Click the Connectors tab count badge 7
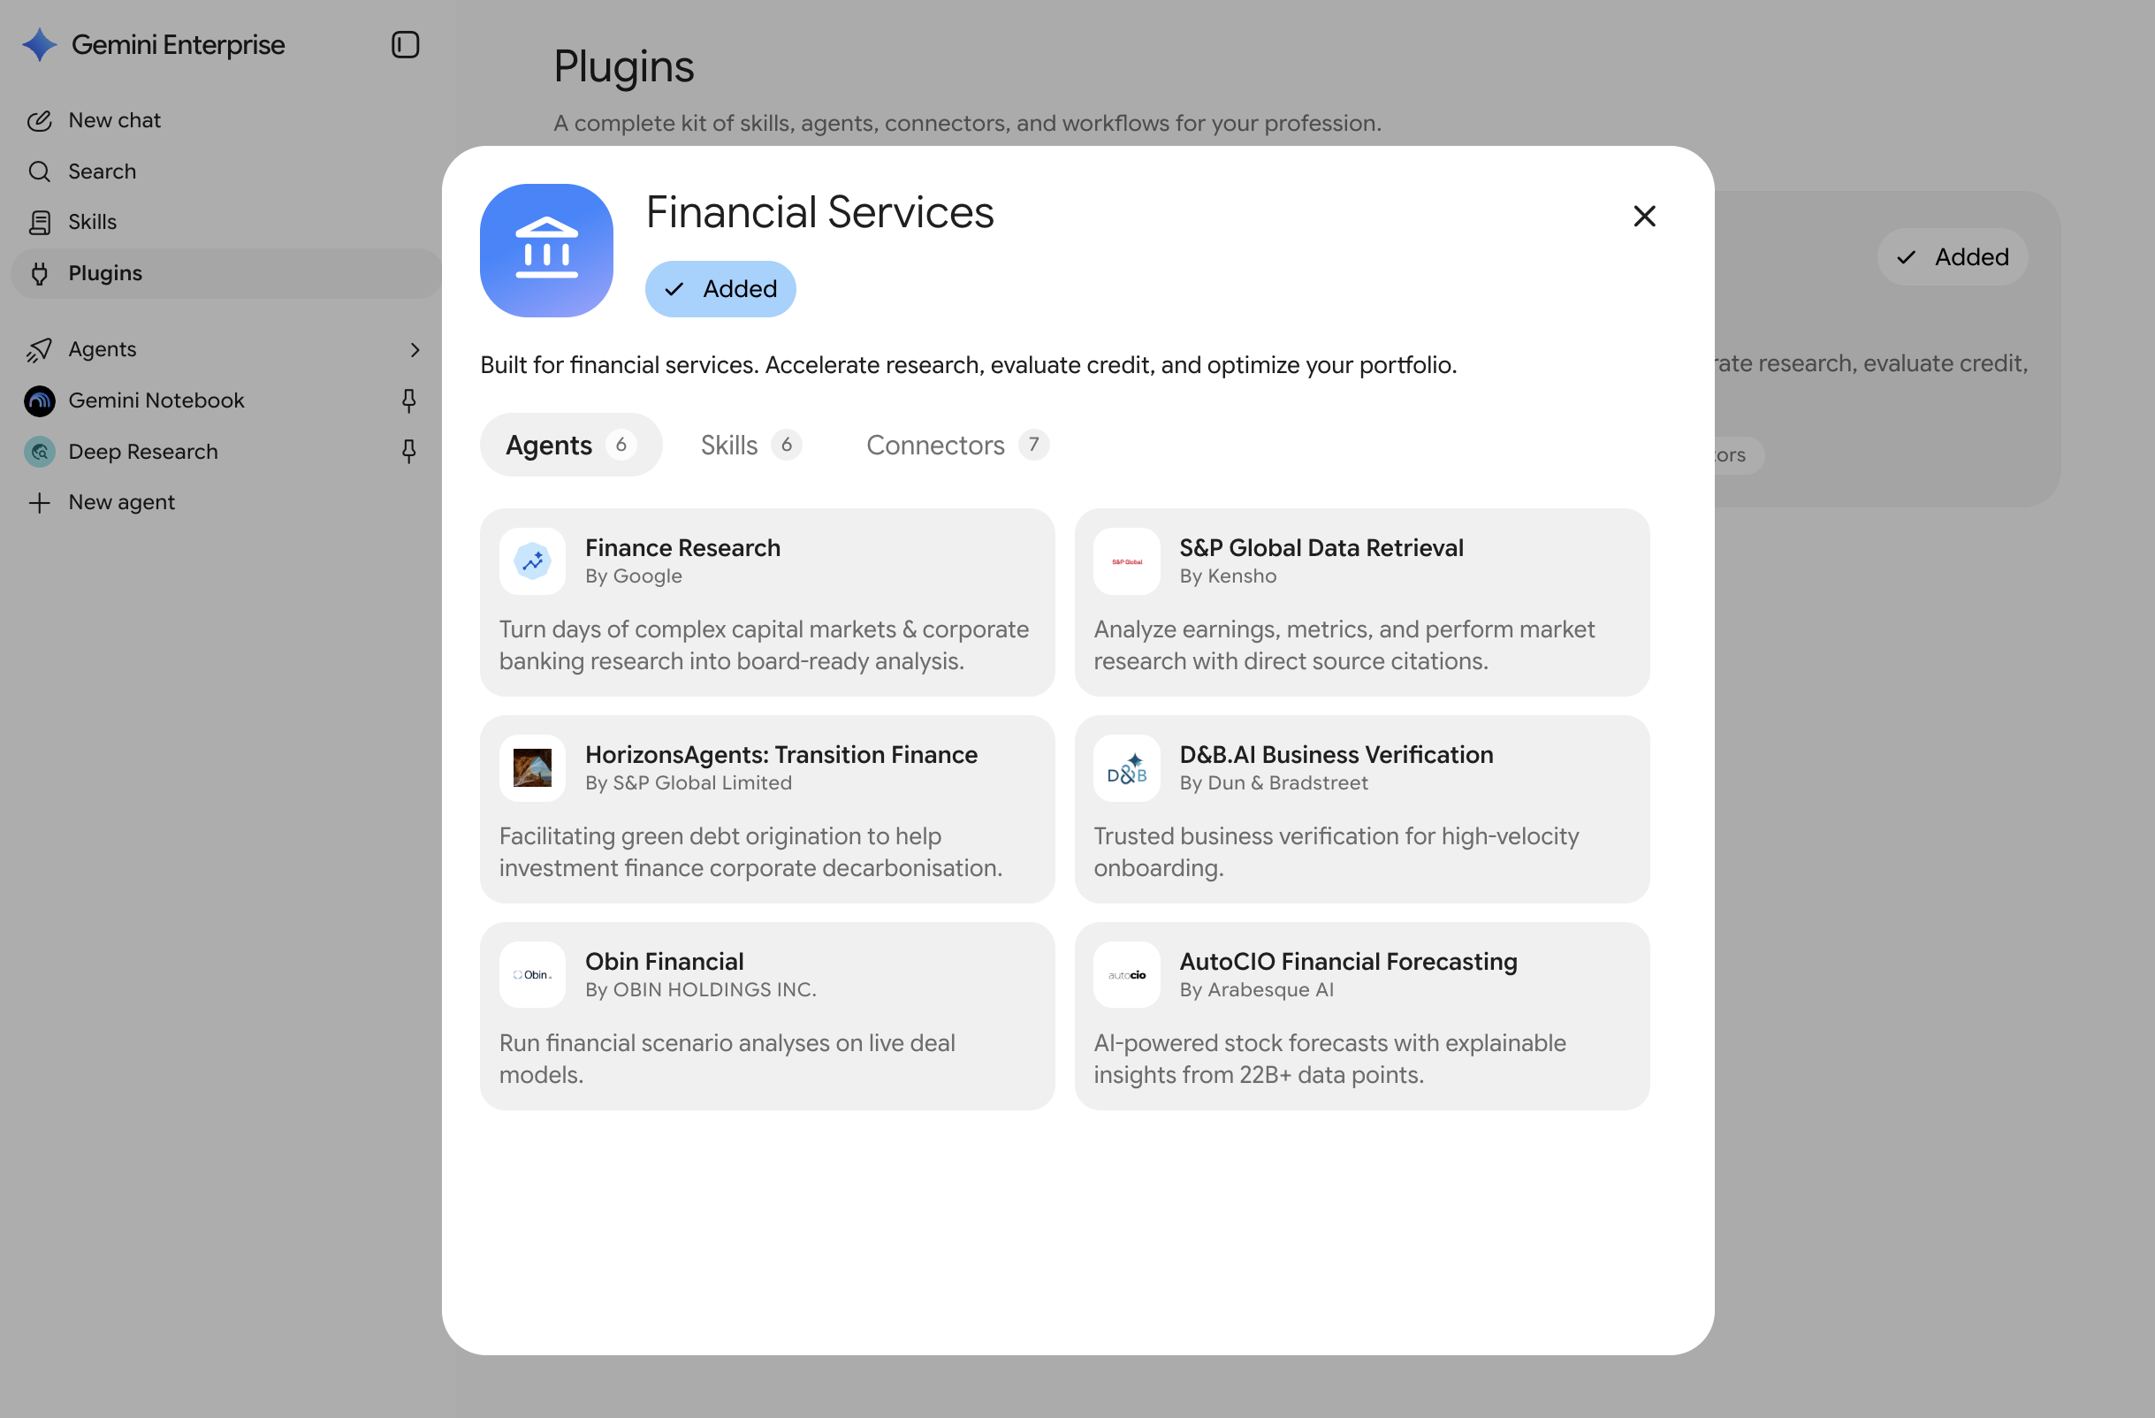 click(1033, 445)
